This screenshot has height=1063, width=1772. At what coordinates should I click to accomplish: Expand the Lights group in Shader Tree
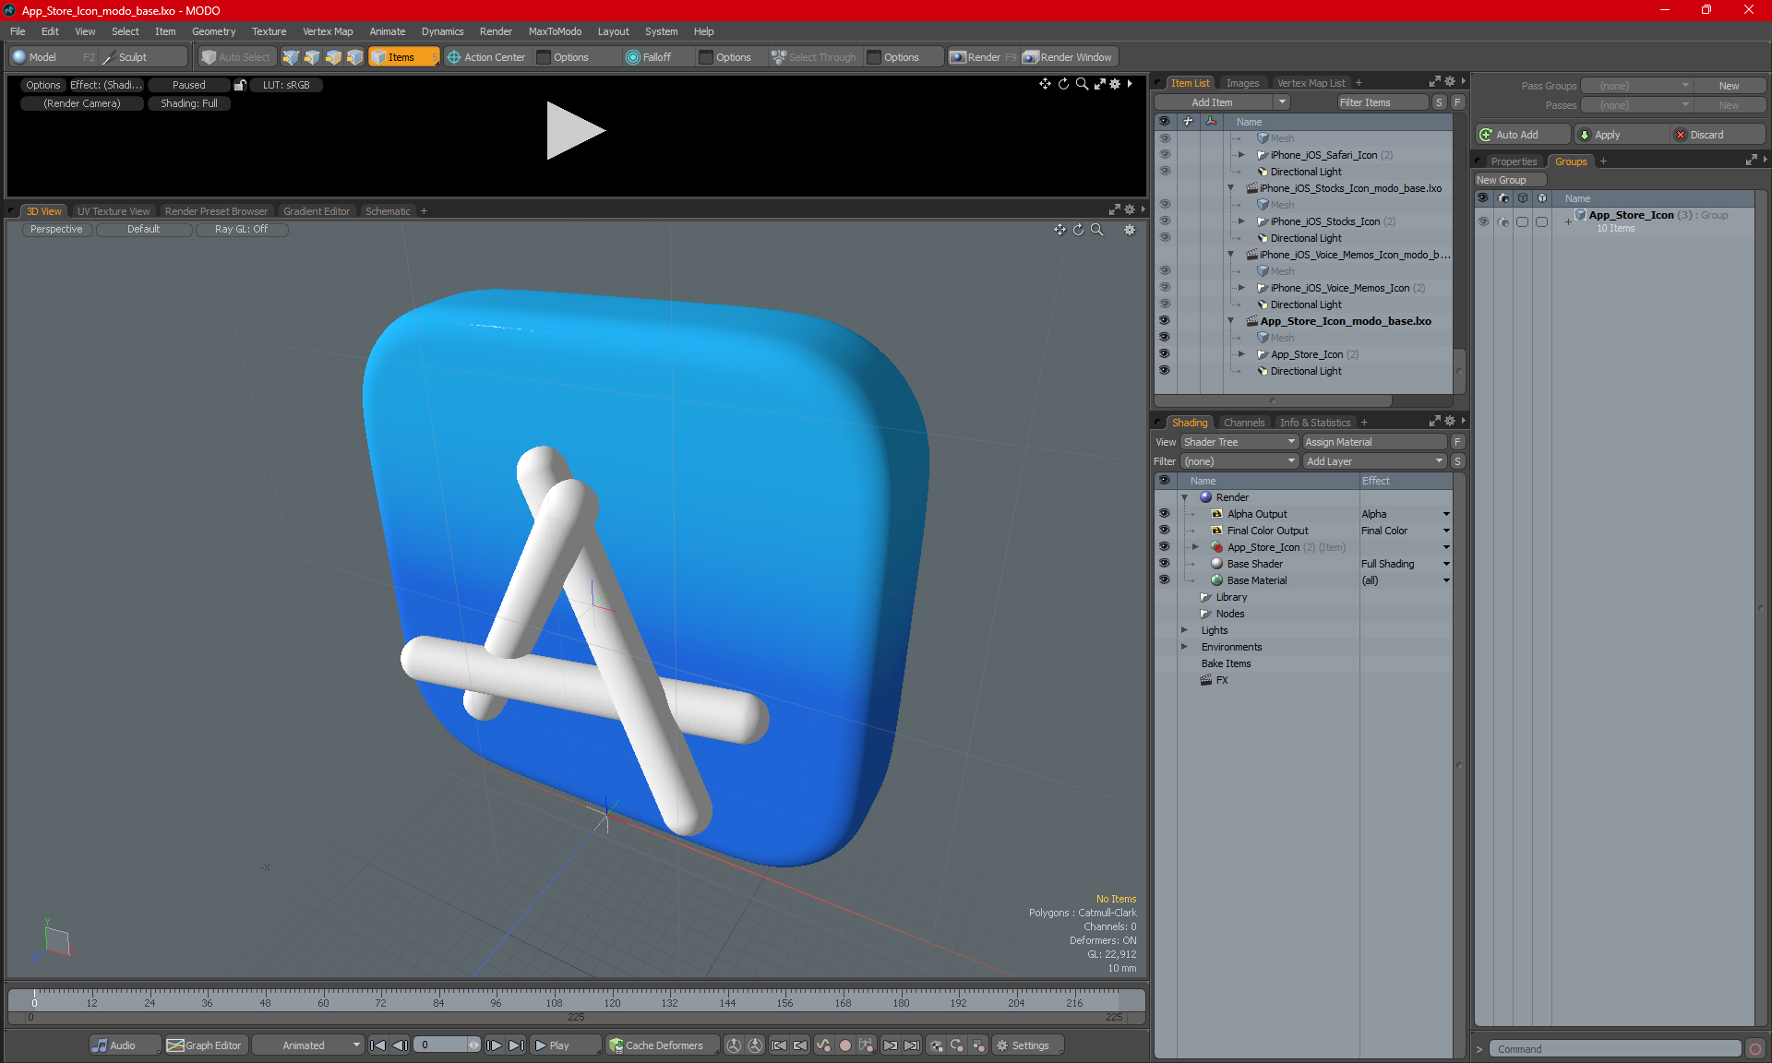(x=1184, y=630)
